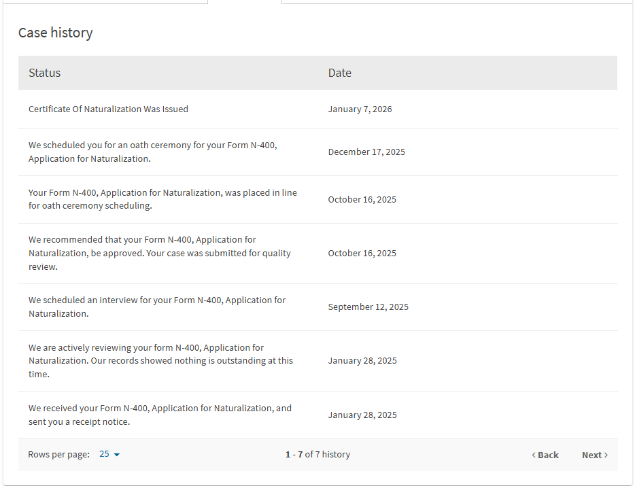Click the 1 - 7 of 7 history text
The height and width of the screenshot is (486, 635).
pyautogui.click(x=317, y=454)
